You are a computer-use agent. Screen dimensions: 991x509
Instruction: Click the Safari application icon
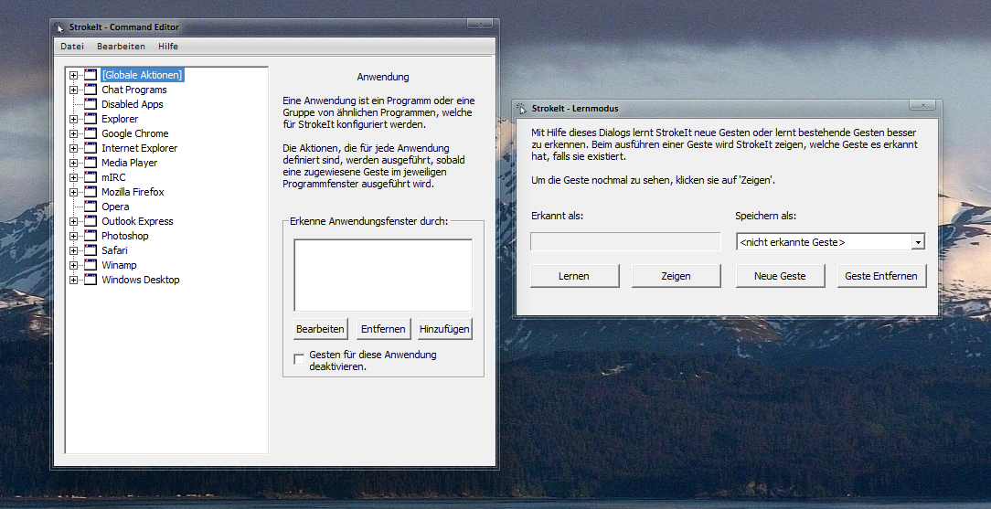pos(91,250)
